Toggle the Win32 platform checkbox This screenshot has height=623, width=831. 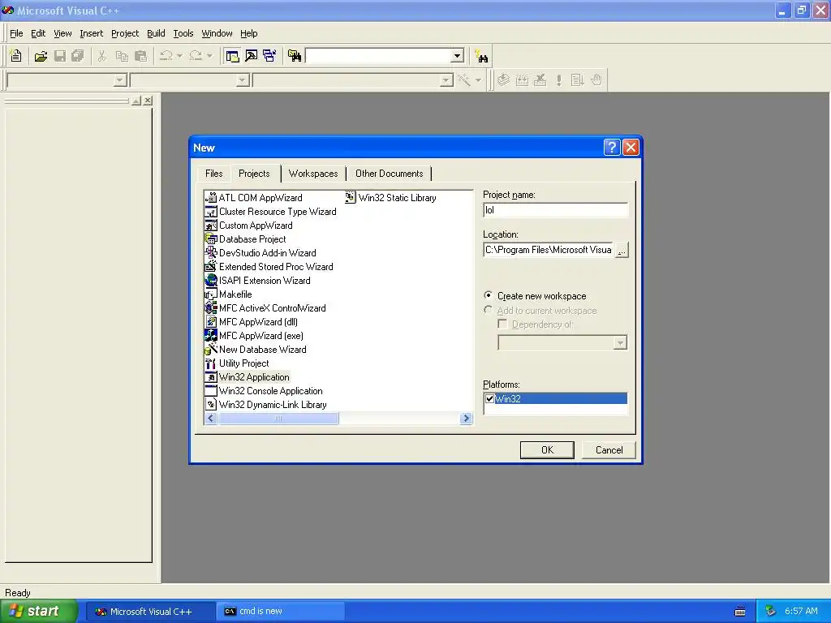coord(489,398)
